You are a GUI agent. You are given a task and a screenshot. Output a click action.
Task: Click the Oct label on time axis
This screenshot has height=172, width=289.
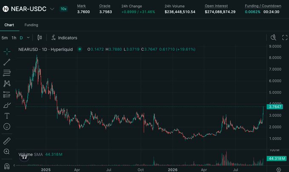coord(141,169)
